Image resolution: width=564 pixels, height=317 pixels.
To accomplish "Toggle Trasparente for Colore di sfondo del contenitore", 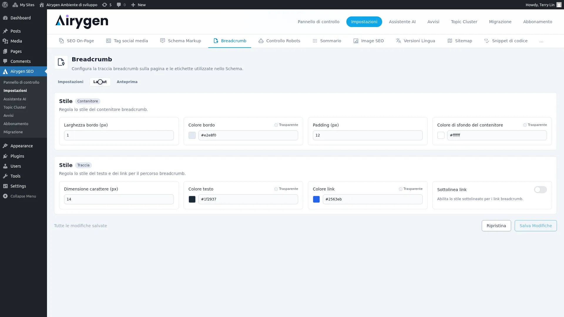I will pos(535,125).
